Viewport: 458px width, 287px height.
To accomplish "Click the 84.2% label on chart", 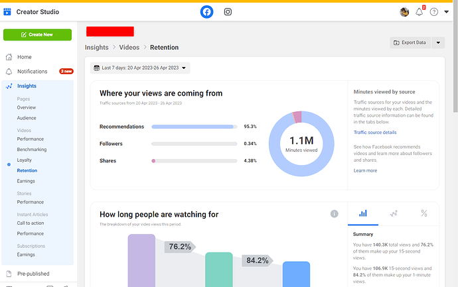I will [x=258, y=260].
